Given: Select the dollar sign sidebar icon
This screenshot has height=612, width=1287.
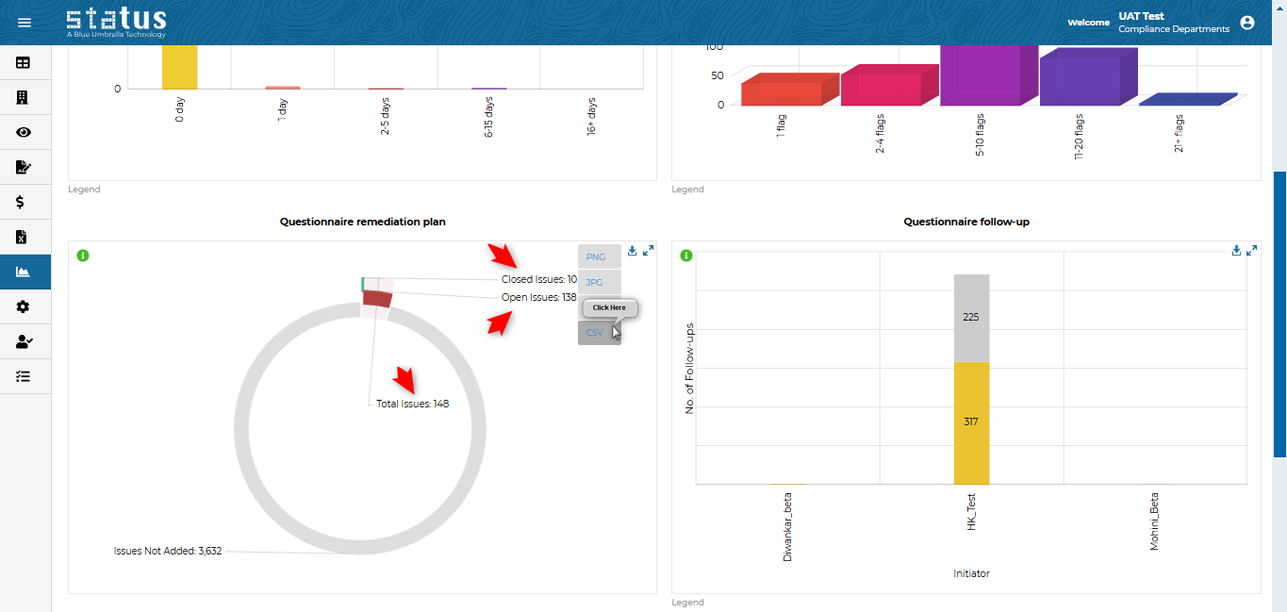Looking at the screenshot, I should pos(21,202).
